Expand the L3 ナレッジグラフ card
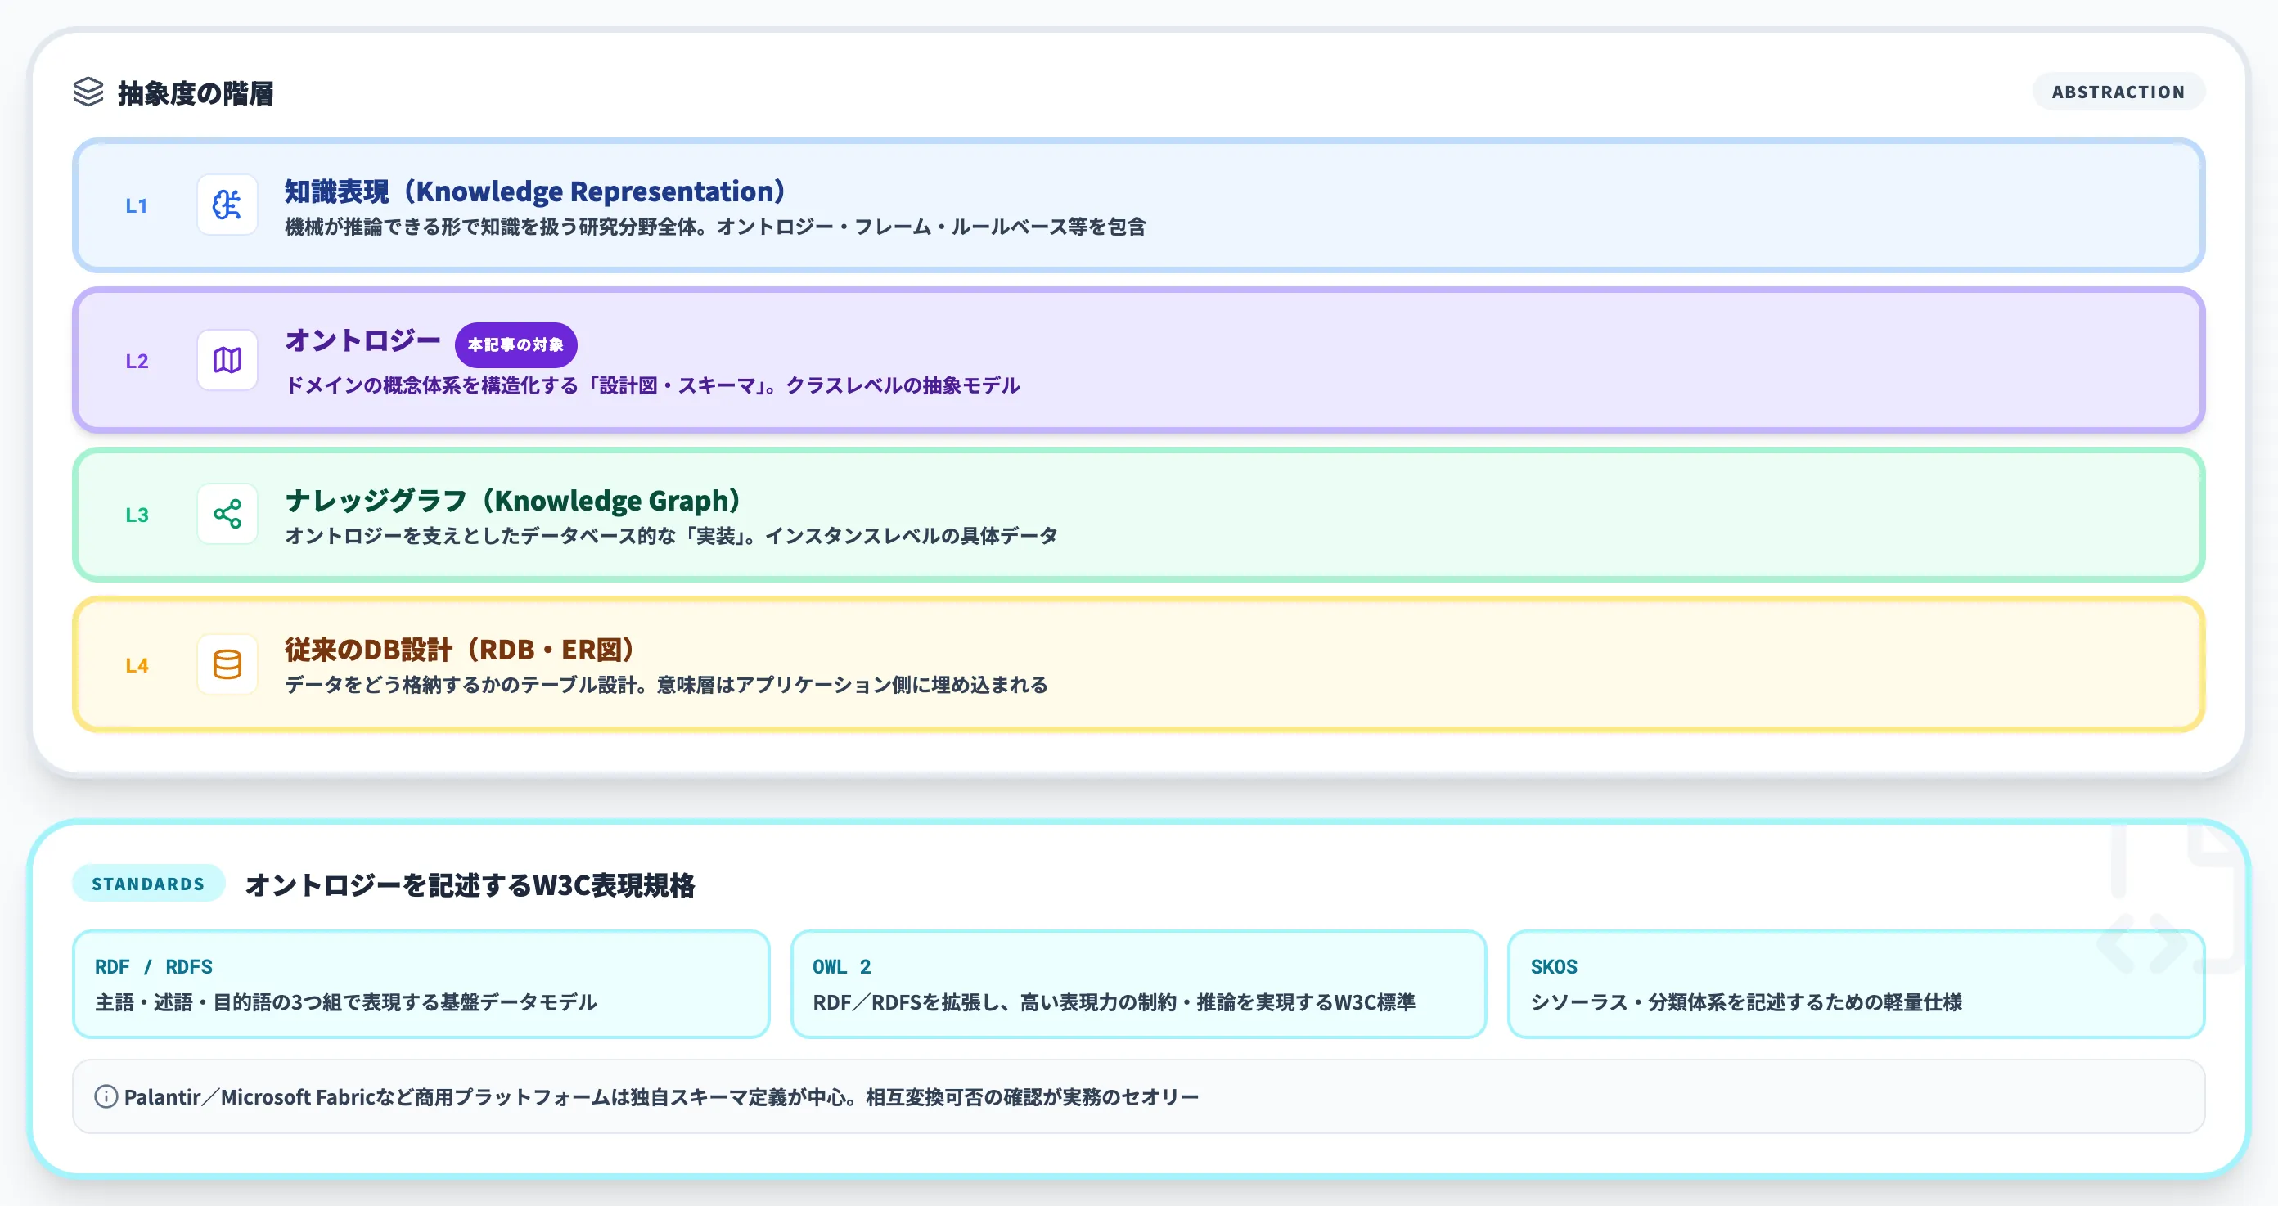2278x1206 pixels. 1139,514
